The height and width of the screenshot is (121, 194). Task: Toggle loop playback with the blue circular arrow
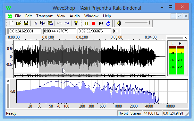point(108,23)
